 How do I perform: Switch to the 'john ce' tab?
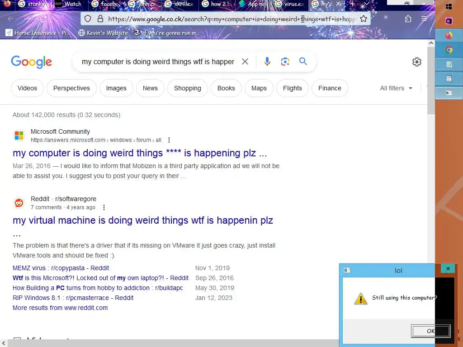pyautogui.click(x=142, y=4)
